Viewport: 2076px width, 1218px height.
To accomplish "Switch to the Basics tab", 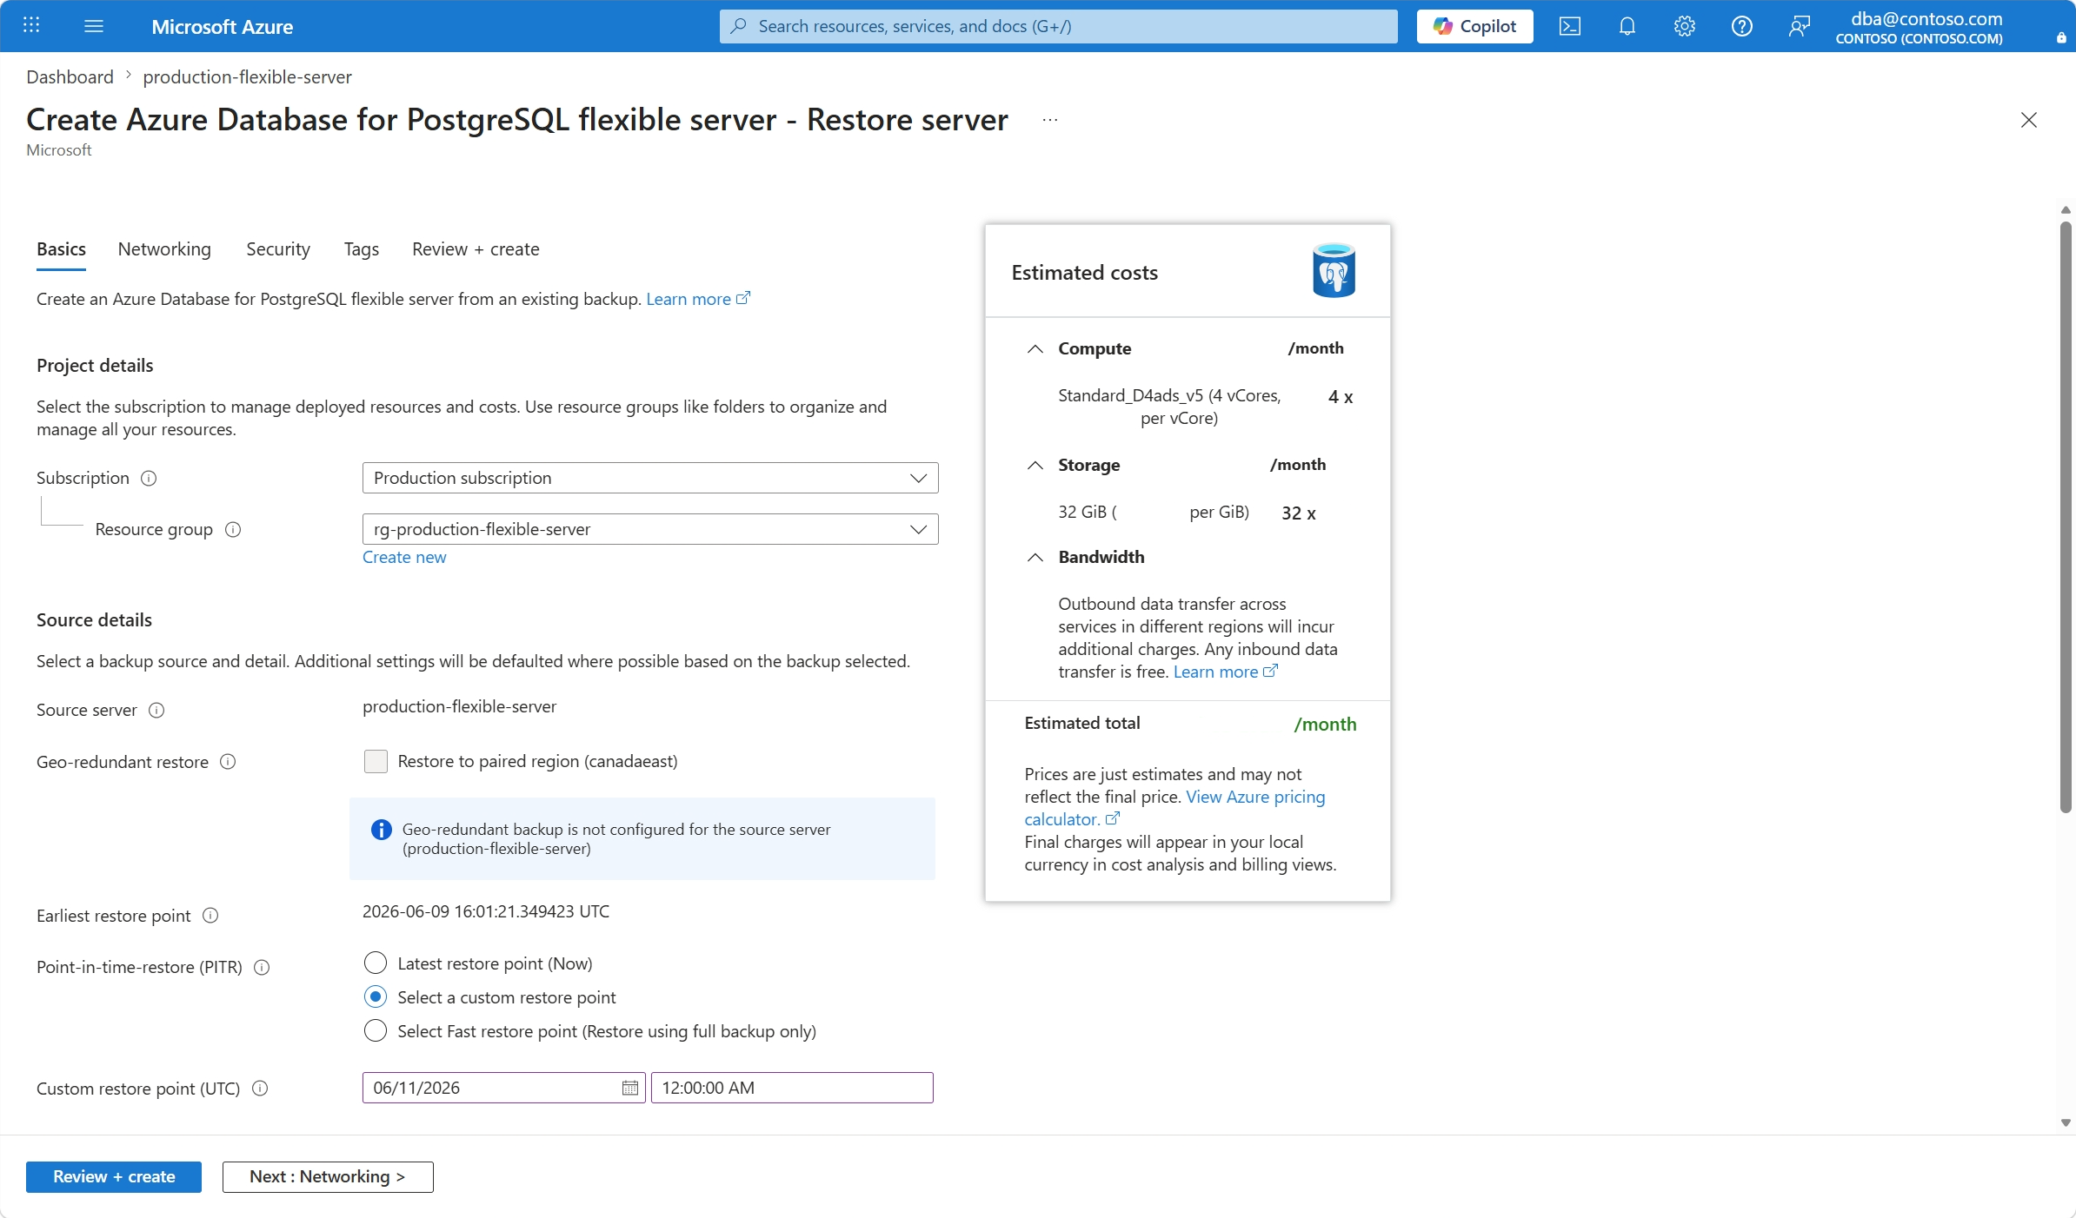I will (x=61, y=249).
